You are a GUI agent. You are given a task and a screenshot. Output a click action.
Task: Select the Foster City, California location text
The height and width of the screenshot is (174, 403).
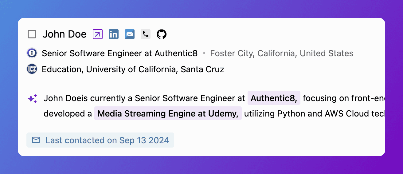coord(281,53)
